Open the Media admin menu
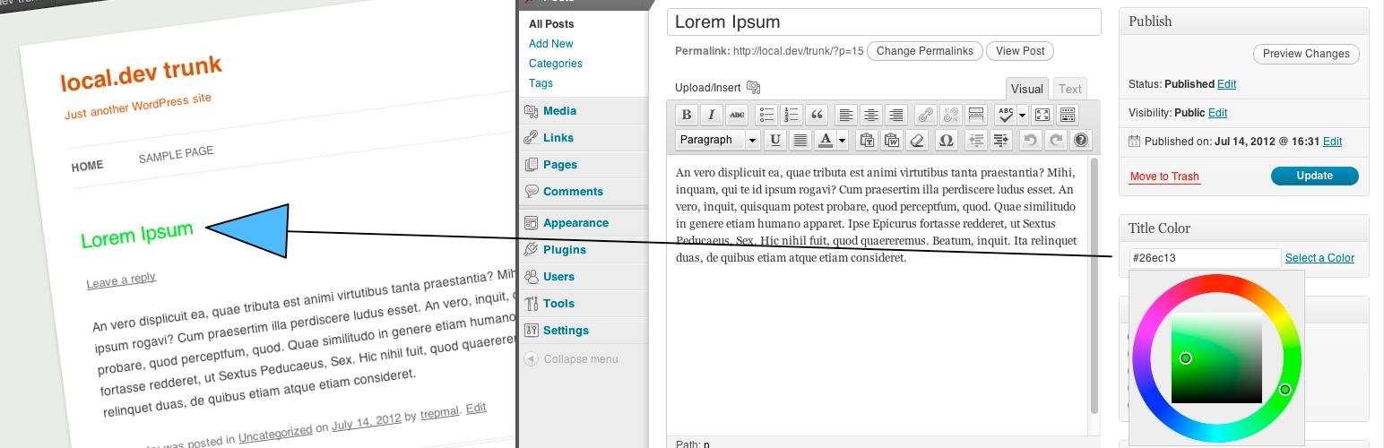Image resolution: width=1384 pixels, height=448 pixels. (584, 111)
